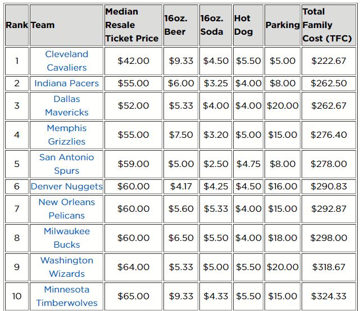Screen dimensions: 360x311
Task: Click the $324.33 Timberwolves total cell
Action: [x=329, y=296]
